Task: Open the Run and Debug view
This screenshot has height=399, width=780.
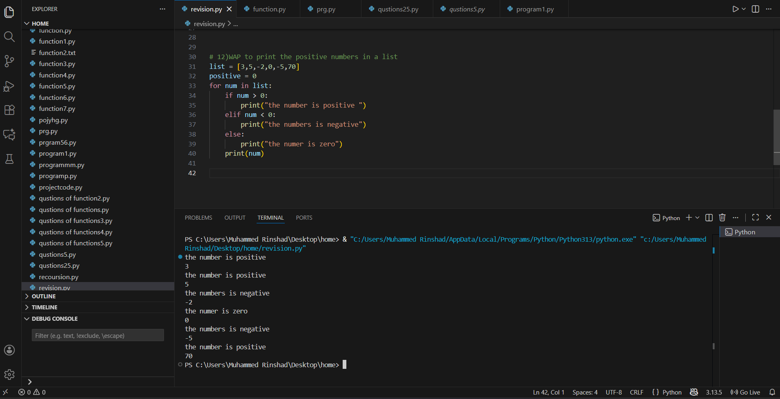Action: (x=9, y=86)
